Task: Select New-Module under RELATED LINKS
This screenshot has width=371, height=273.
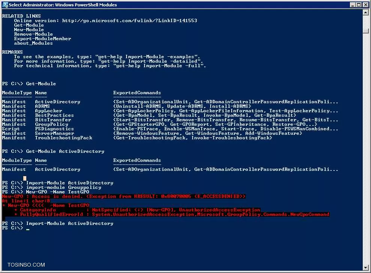Action: 29,30
